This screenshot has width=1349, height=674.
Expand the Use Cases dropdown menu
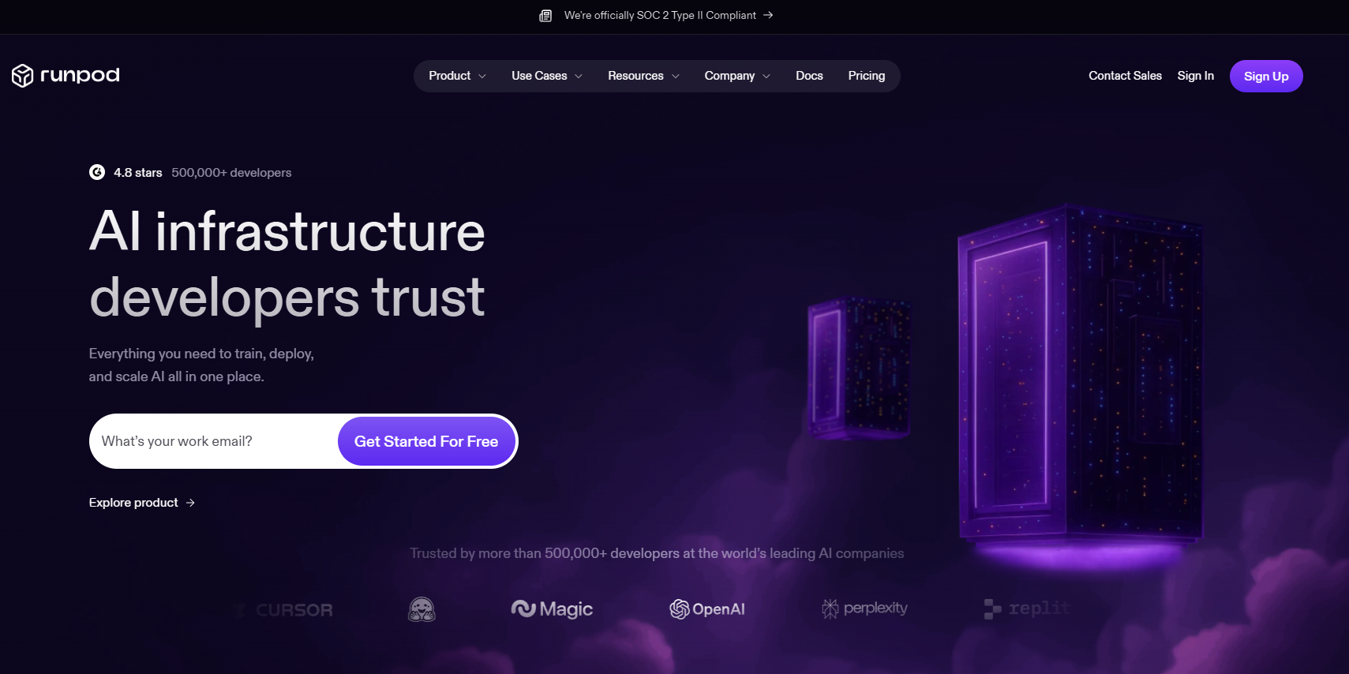click(547, 76)
